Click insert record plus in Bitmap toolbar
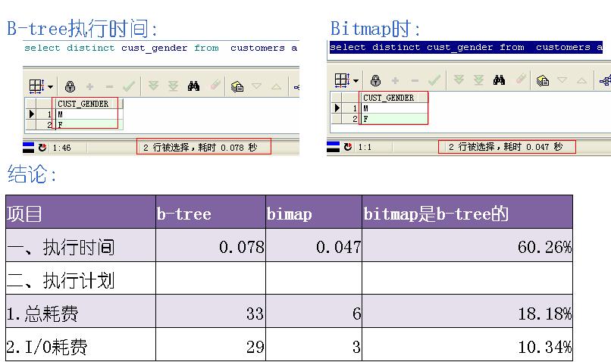 point(396,80)
